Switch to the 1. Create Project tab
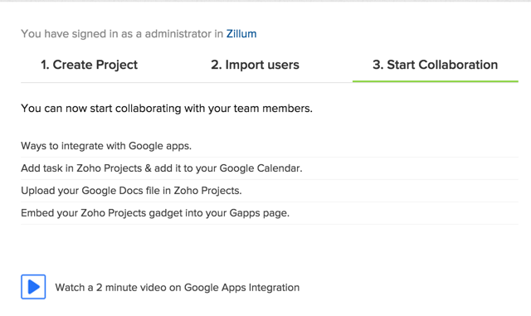Image resolution: width=531 pixels, height=316 pixels. [x=89, y=65]
